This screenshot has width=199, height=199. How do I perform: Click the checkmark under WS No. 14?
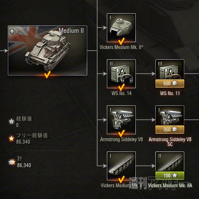coord(121,87)
